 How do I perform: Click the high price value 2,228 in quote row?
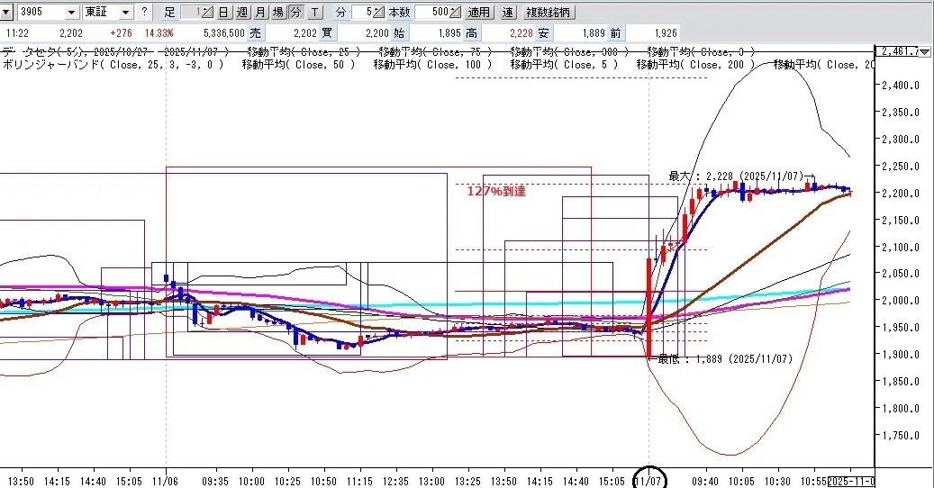click(521, 33)
